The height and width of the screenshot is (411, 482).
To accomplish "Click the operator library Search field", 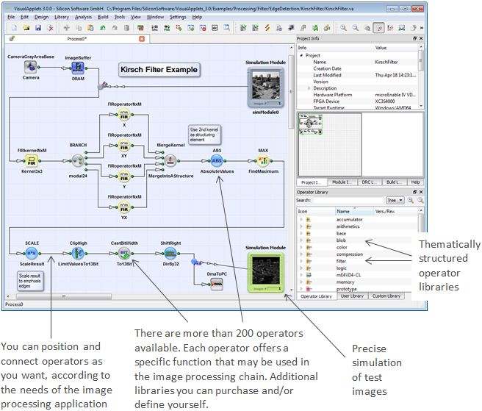I will point(348,200).
